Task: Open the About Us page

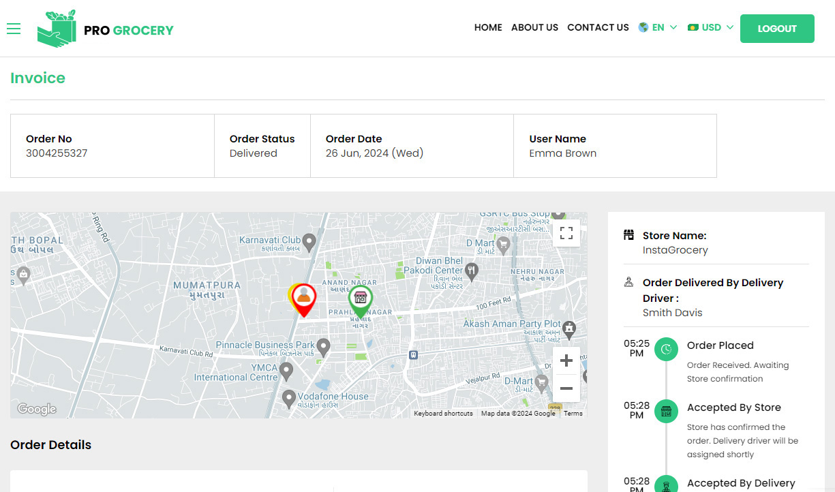Action: point(534,28)
